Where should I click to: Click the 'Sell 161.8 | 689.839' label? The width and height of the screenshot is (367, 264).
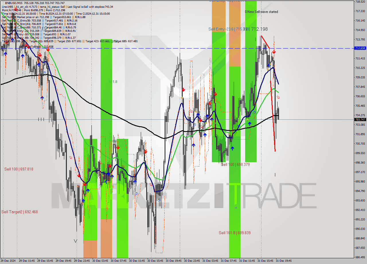(x=235, y=233)
